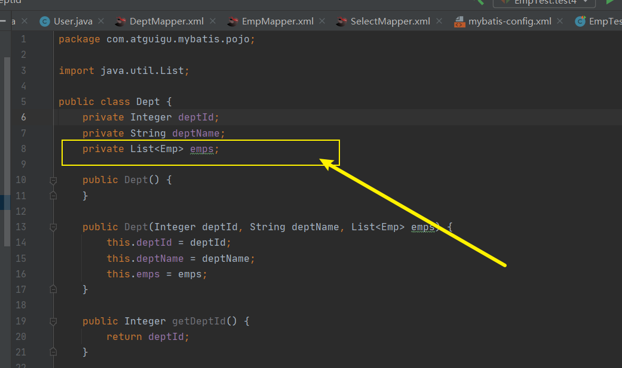Click the underlined 'emps' field on line 8
622x368 pixels.
[202, 149]
